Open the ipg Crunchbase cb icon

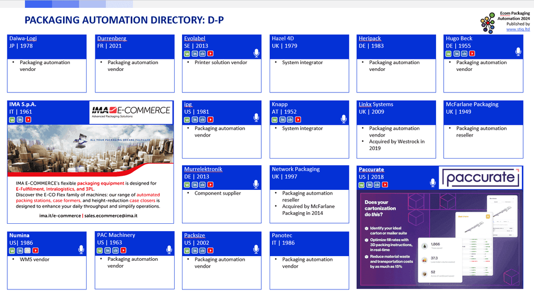(202, 119)
